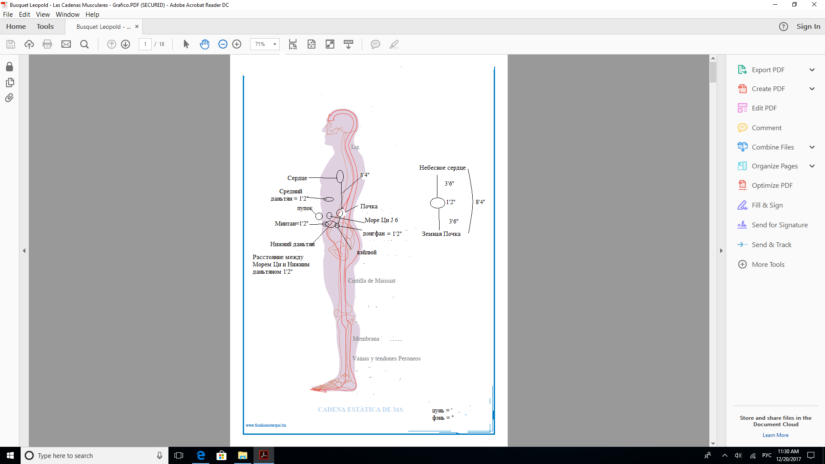825x464 pixels.
Task: Open Export PDF tool
Action: click(x=768, y=70)
